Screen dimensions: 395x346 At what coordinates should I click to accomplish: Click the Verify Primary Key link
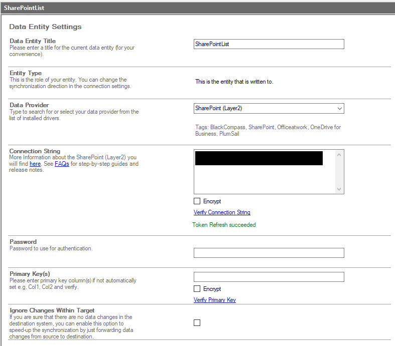coord(215,300)
